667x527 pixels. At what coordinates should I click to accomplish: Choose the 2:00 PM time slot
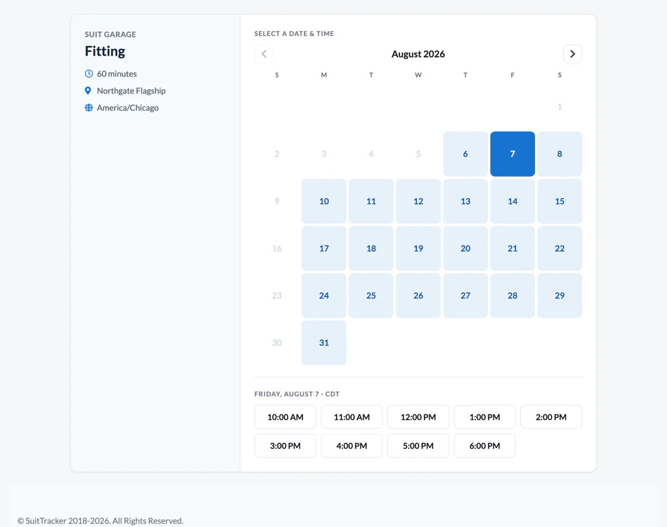pyautogui.click(x=551, y=417)
